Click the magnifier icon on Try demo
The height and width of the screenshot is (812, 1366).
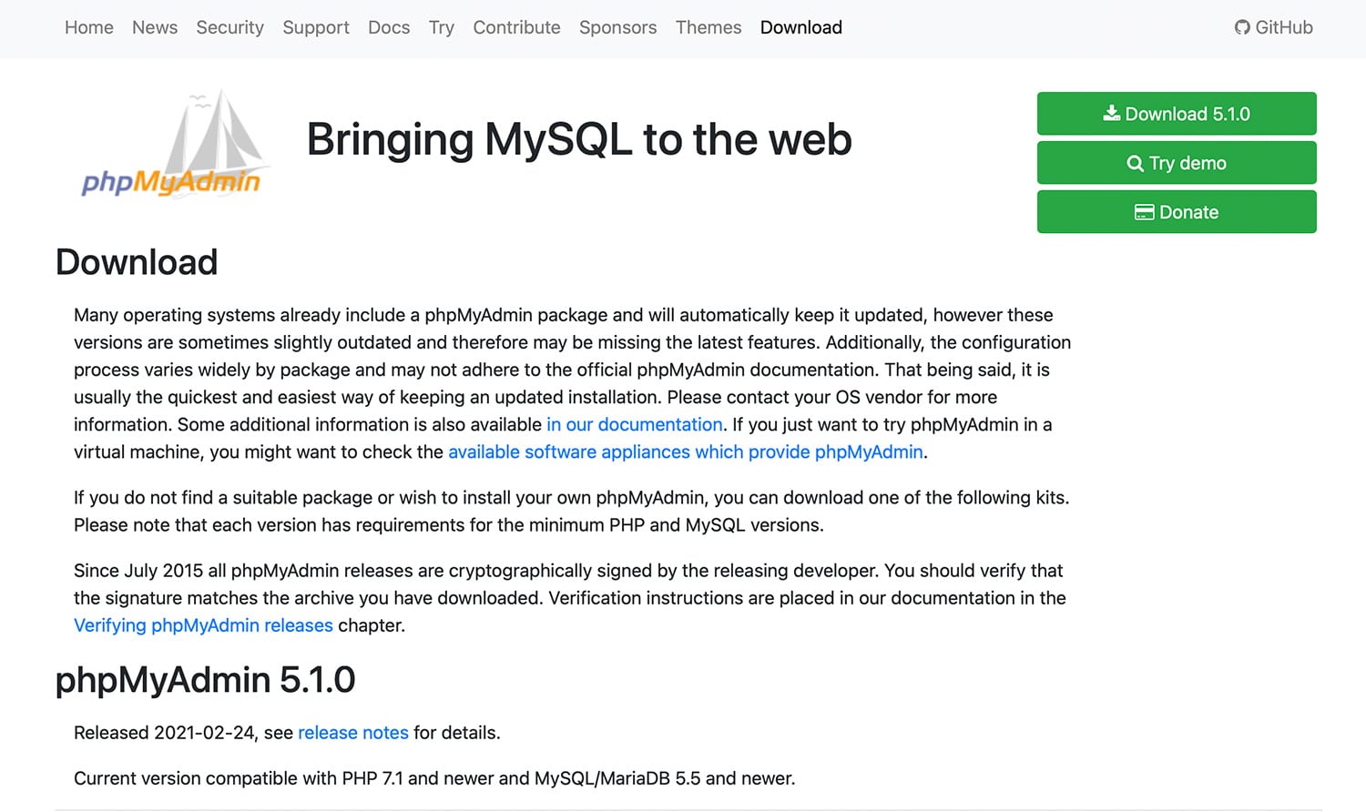(1136, 162)
